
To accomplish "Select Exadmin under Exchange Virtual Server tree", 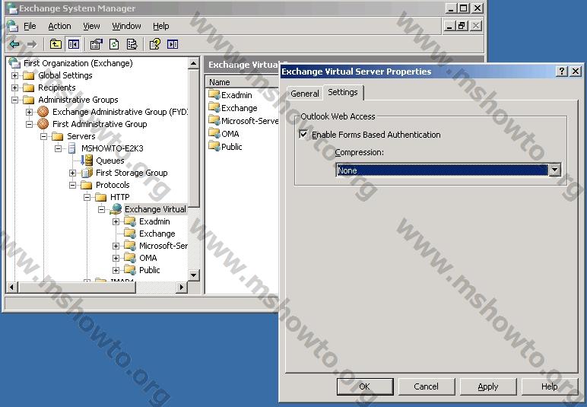I will click(154, 221).
